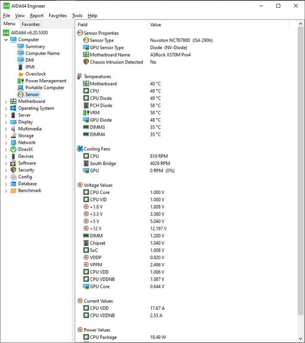Click the IPMI server icon
Screen dimensions: 305x343
pyautogui.click(x=20, y=67)
